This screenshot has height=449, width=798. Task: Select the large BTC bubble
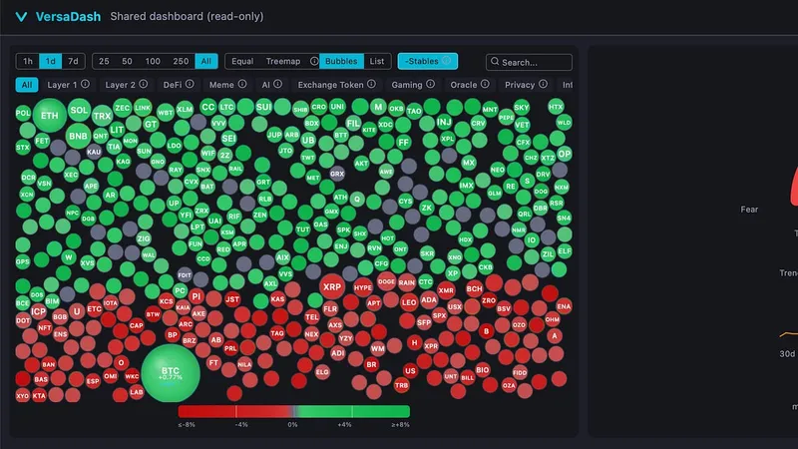point(171,373)
